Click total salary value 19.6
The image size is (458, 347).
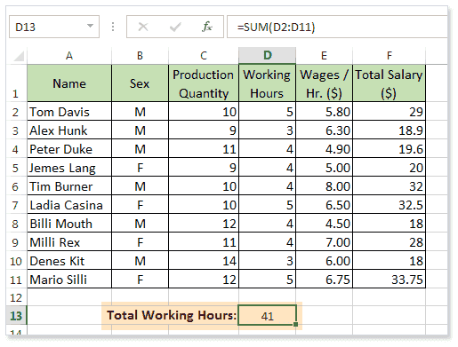pyautogui.click(x=389, y=149)
